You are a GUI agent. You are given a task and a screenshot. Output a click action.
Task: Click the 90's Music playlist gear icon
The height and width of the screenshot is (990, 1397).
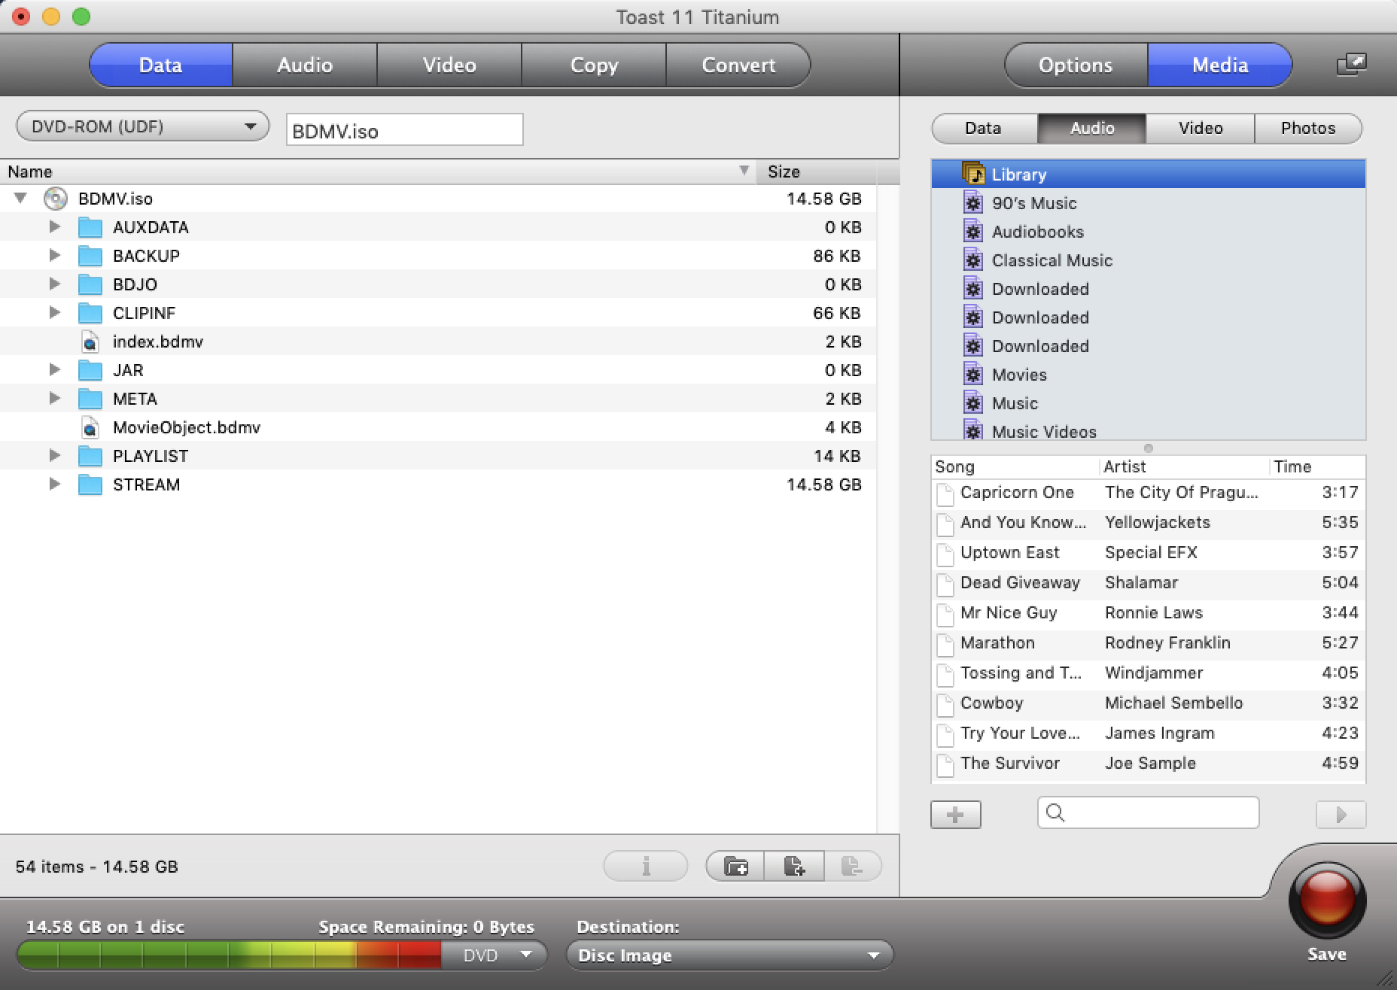(x=973, y=203)
